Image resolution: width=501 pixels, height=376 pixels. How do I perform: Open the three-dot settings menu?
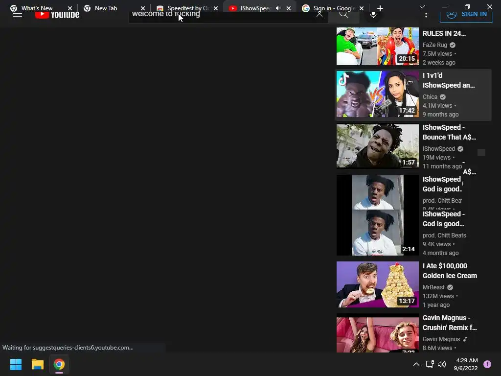(x=426, y=15)
